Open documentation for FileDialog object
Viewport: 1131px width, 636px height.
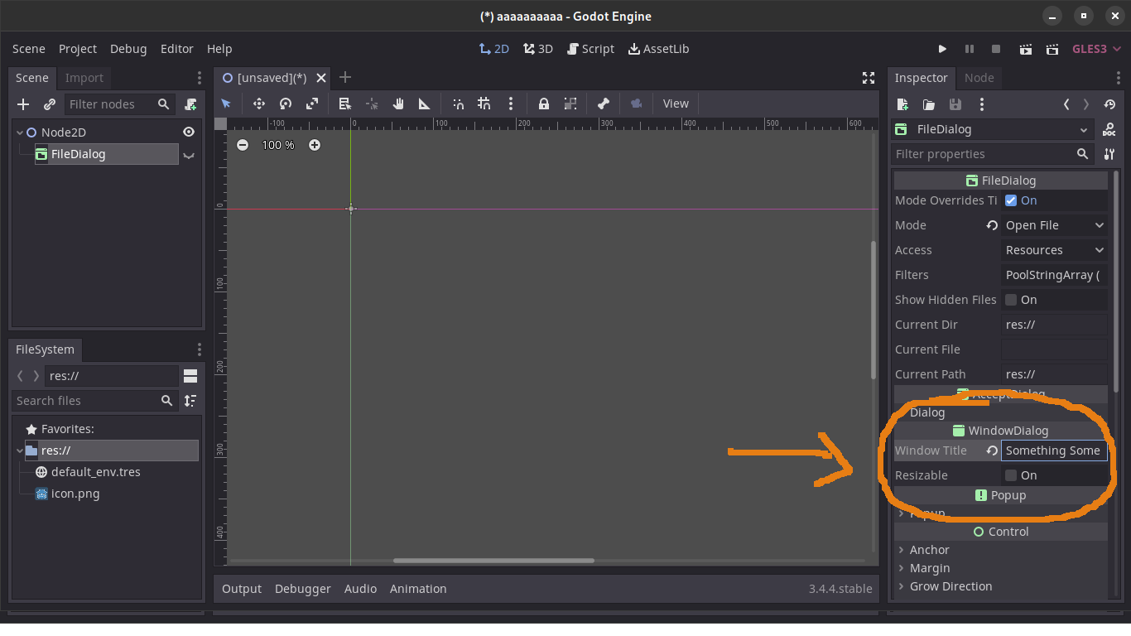[x=1109, y=130]
